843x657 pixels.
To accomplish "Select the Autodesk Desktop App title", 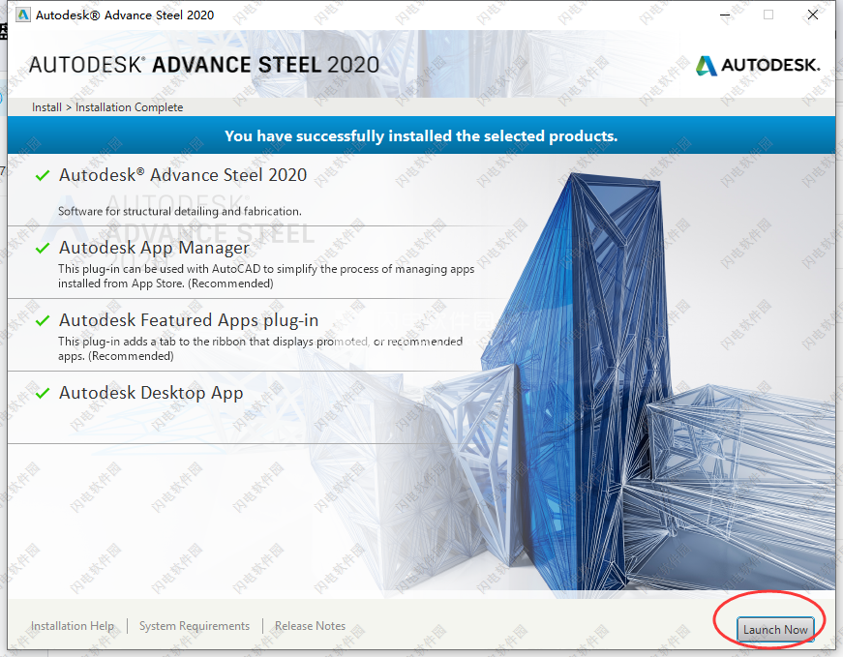I will (x=151, y=393).
